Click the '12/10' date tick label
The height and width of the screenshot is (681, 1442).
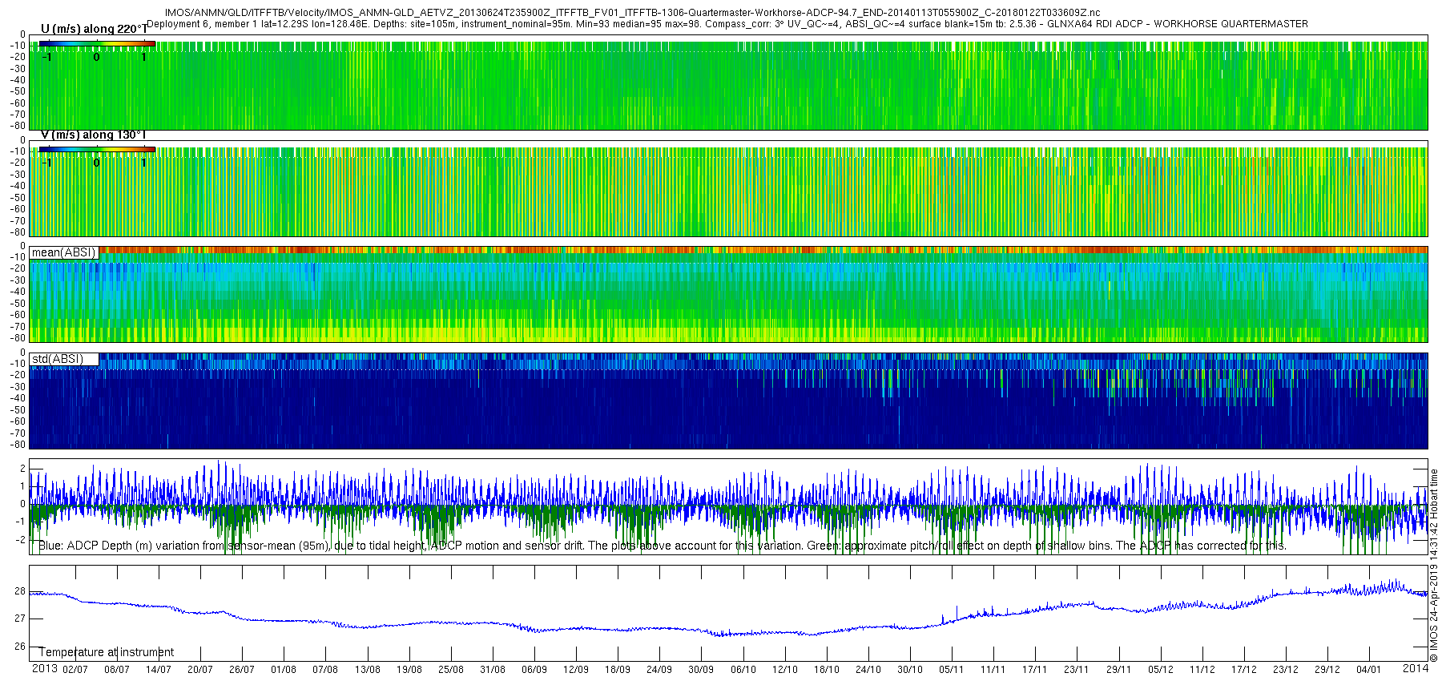pos(785,670)
